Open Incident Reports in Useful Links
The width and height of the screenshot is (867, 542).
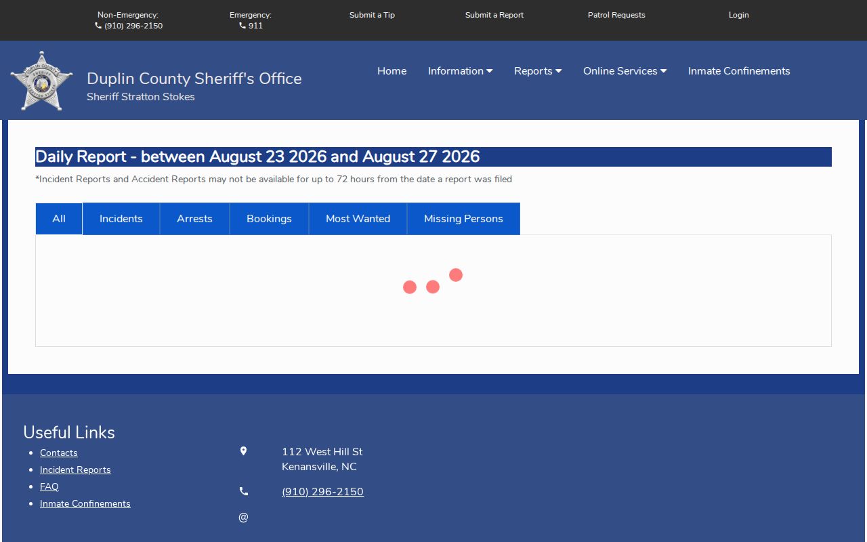tap(75, 470)
